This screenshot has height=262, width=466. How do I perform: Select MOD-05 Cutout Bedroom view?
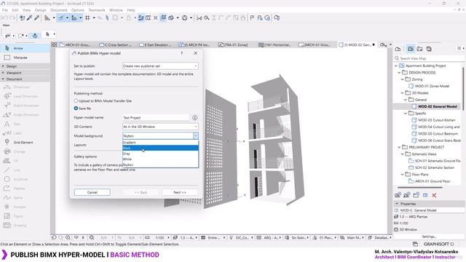[x=438, y=134]
